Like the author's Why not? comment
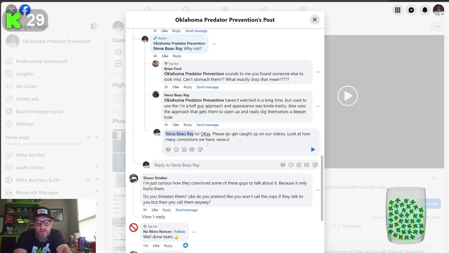Screen dimensions: 449x253 point(165,56)
